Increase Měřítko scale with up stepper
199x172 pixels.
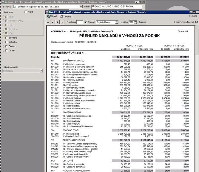pyautogui.click(x=135, y=21)
